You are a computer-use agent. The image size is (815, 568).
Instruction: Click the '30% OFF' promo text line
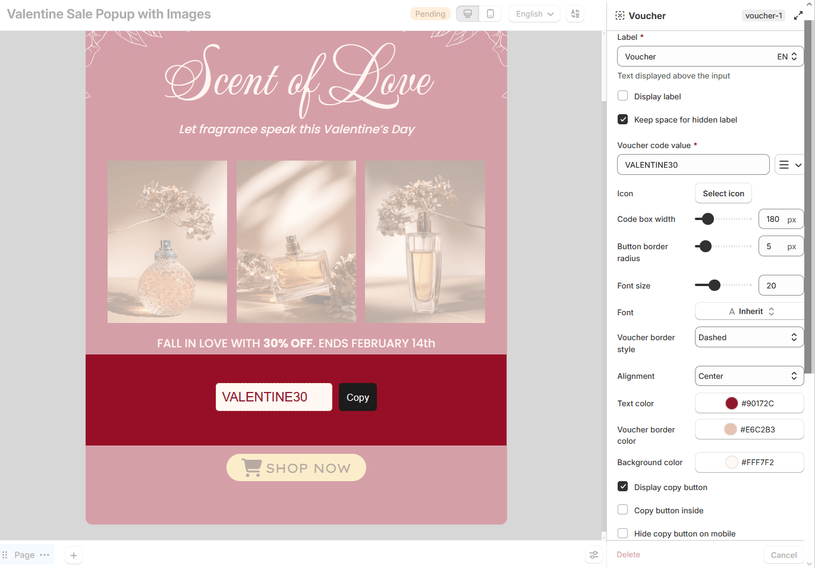(x=296, y=343)
